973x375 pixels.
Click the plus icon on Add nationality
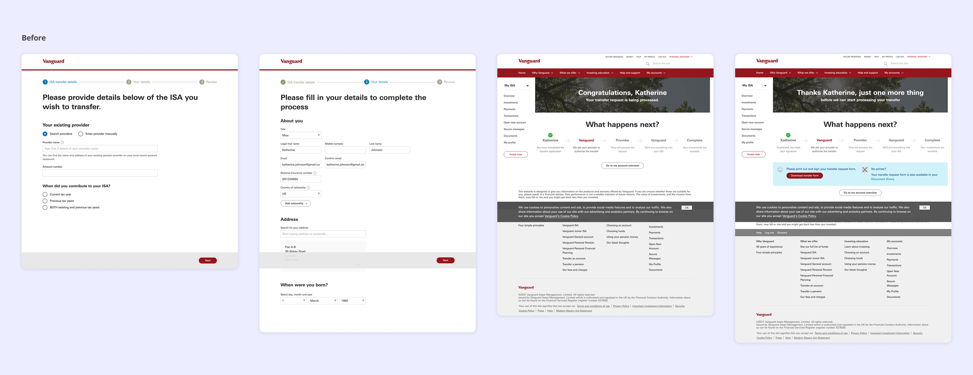coord(306,203)
